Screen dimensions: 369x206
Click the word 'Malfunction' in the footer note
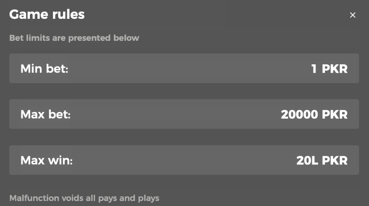click(x=34, y=198)
